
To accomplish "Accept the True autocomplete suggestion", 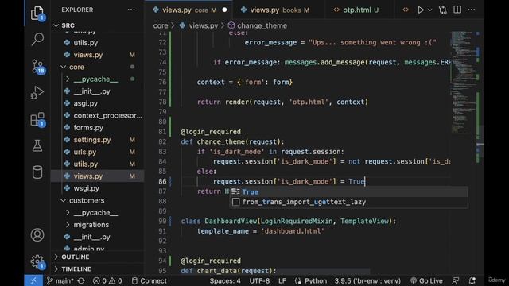I will [348, 192].
